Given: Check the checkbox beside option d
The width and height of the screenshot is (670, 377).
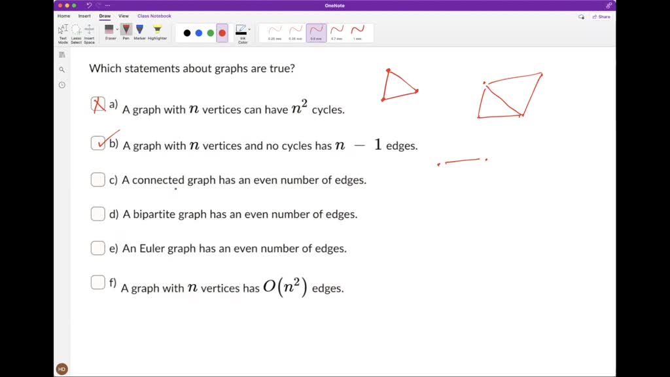Looking at the screenshot, I should point(97,213).
